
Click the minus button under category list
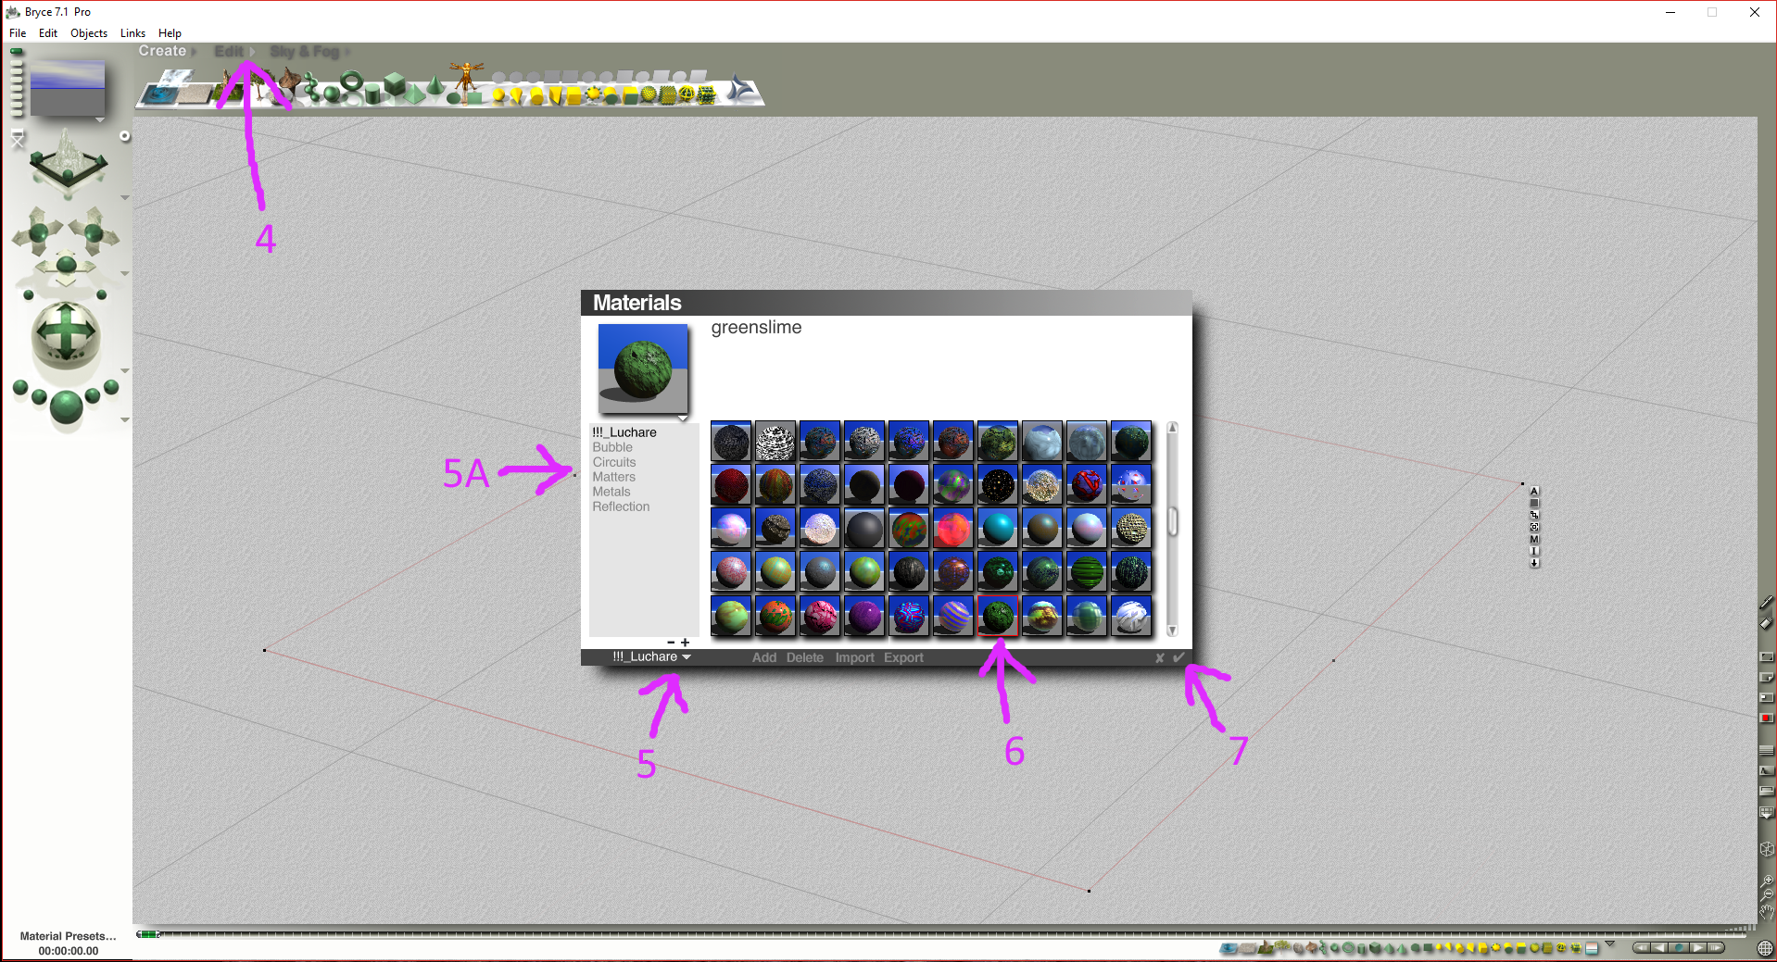tap(671, 643)
